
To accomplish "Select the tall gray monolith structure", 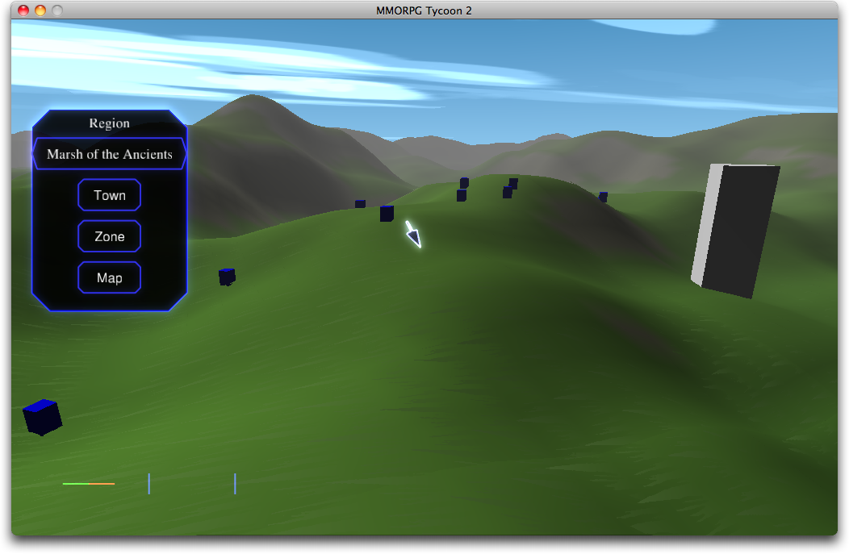I will click(735, 231).
